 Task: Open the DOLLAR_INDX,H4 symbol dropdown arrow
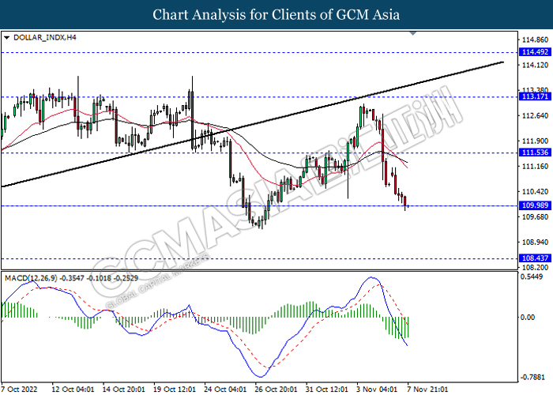[x=6, y=38]
